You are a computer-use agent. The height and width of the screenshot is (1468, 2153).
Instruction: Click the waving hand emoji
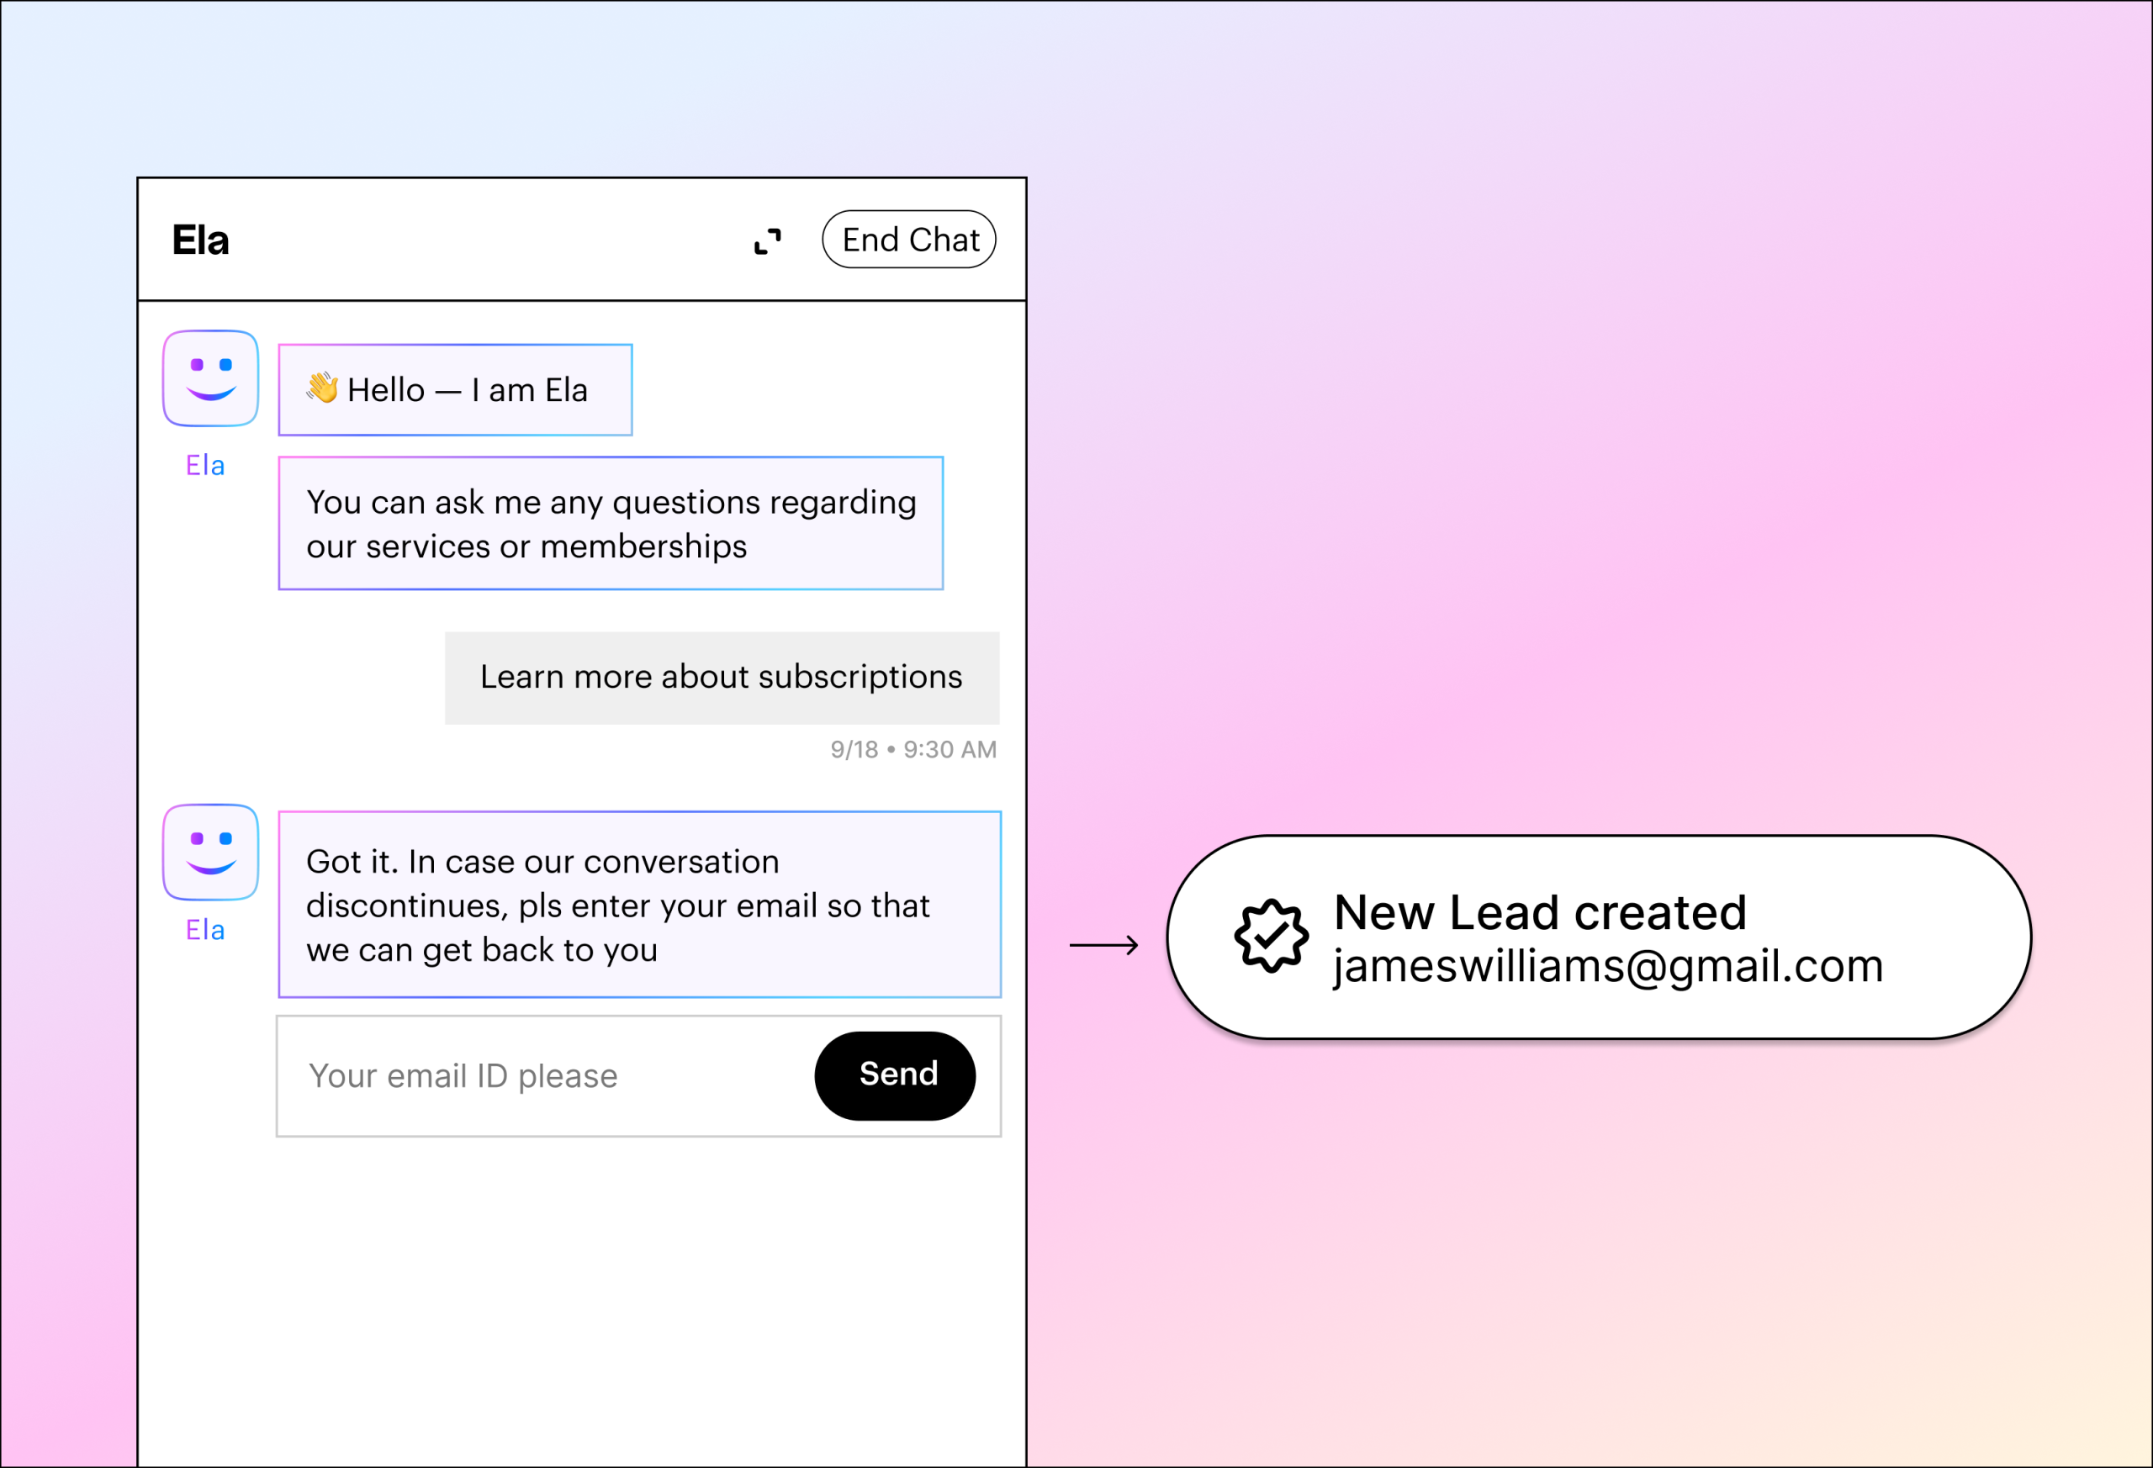point(322,388)
